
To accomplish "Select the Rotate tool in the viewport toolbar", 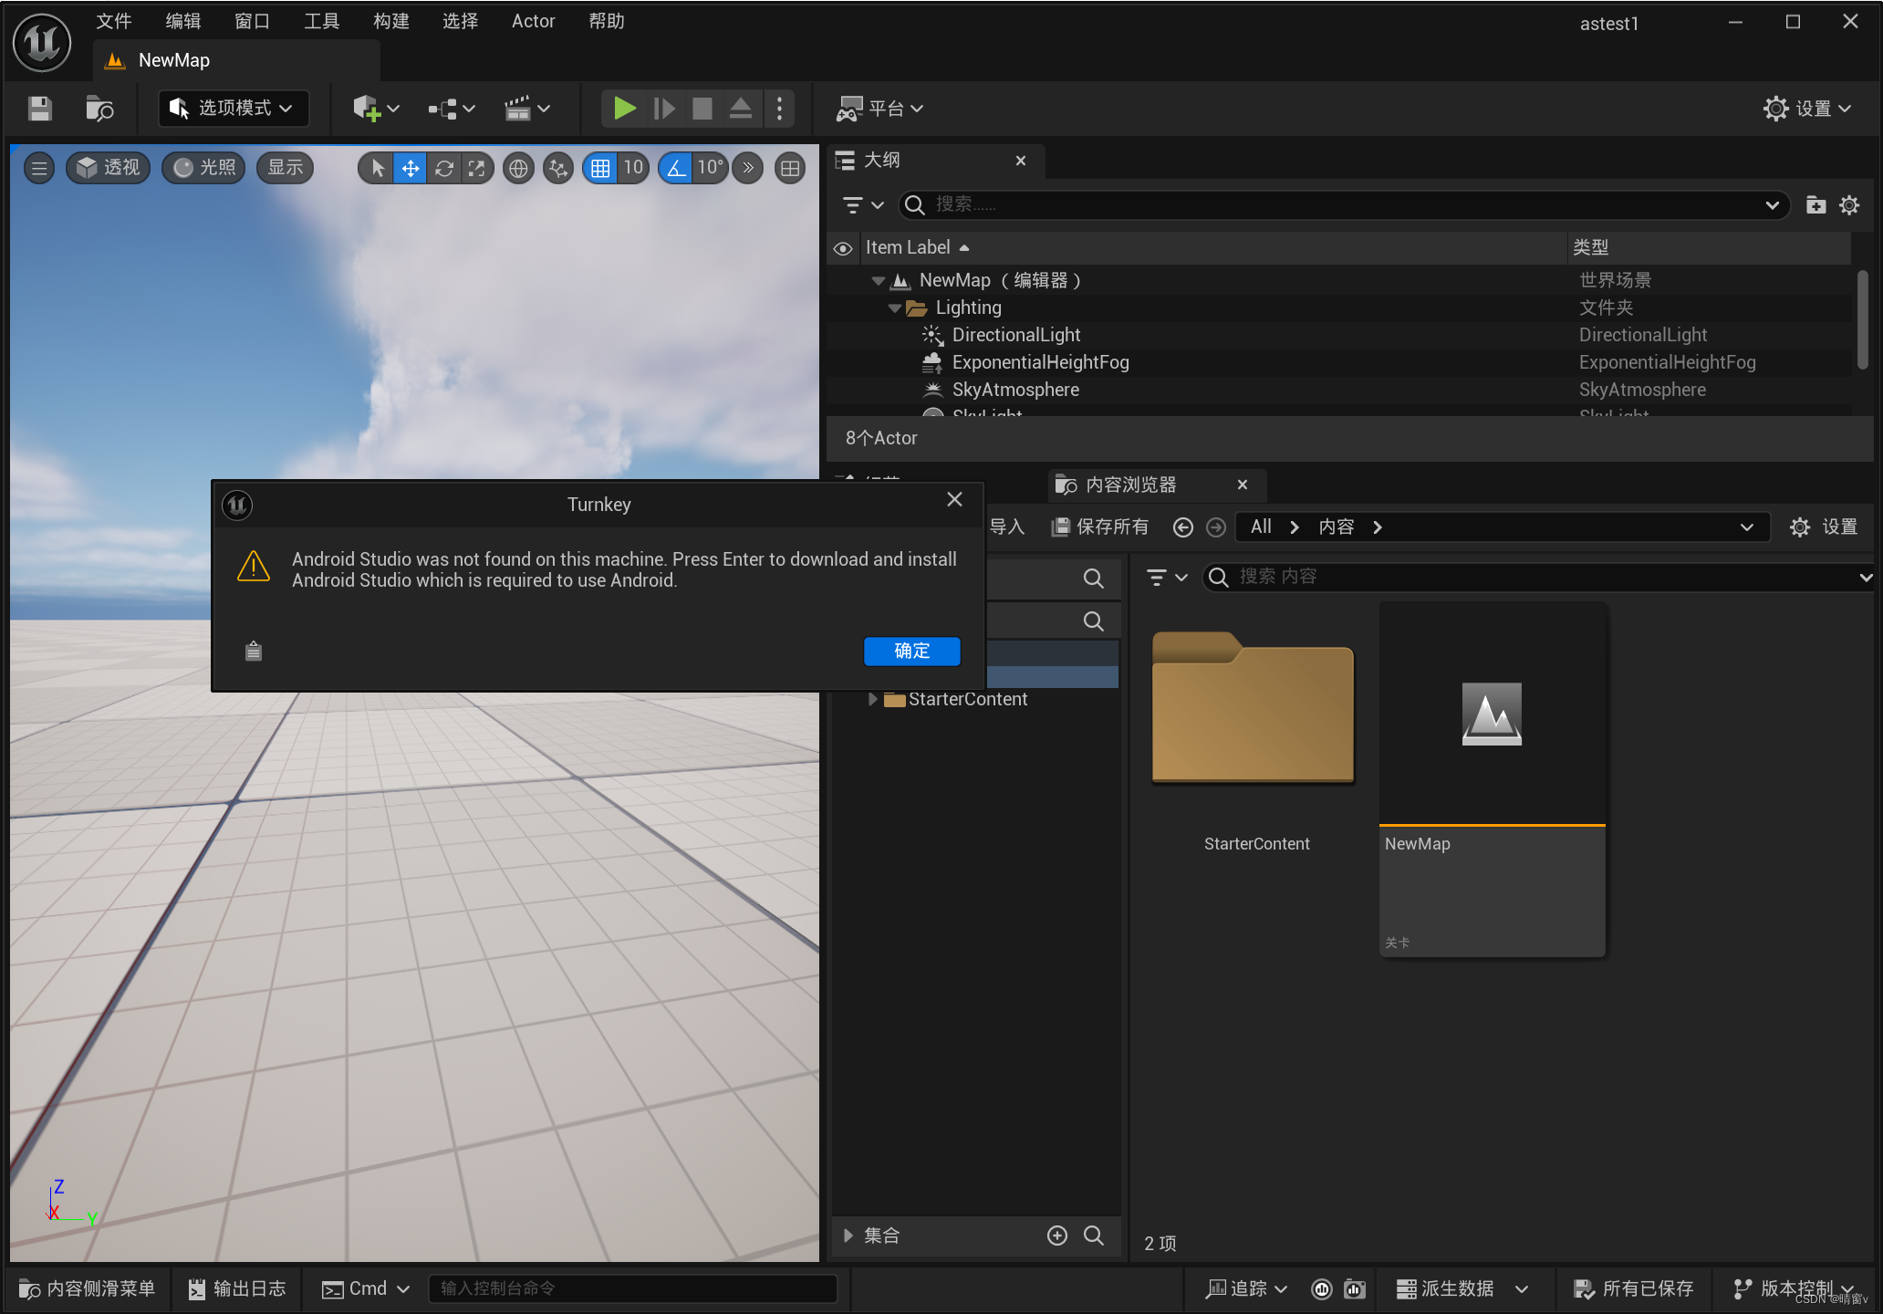I will tap(443, 168).
